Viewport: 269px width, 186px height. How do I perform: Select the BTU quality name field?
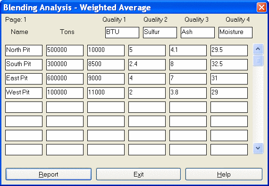[122, 33]
